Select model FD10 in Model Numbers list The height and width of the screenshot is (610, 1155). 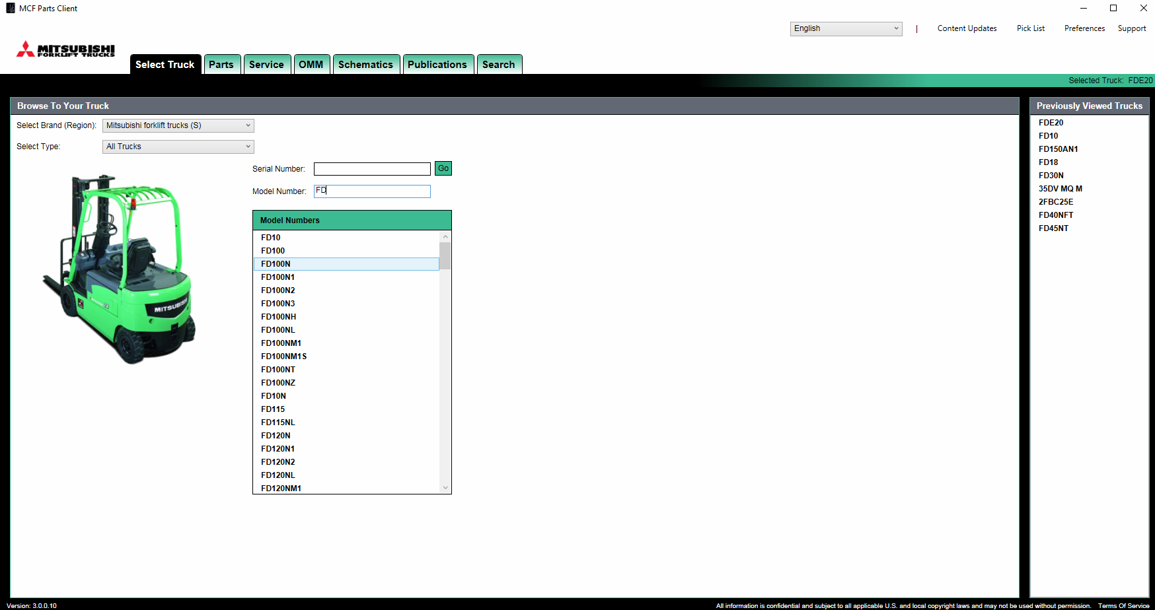click(346, 238)
